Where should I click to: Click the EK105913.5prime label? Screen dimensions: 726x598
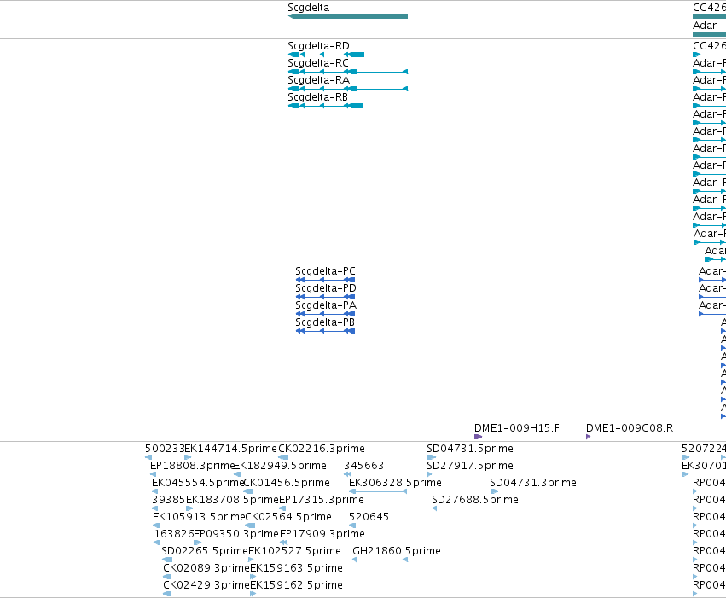coord(199,517)
